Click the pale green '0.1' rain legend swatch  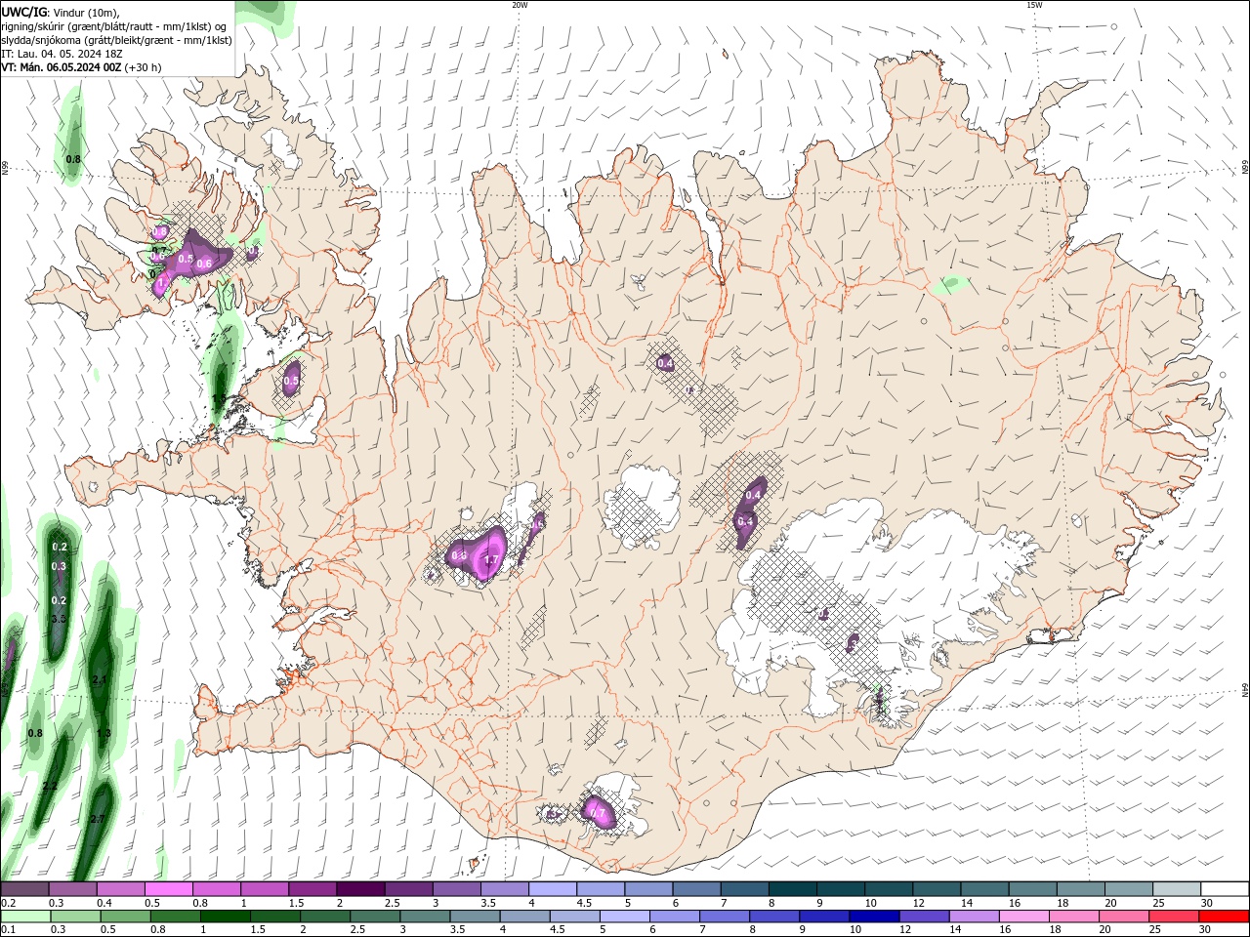(x=24, y=917)
